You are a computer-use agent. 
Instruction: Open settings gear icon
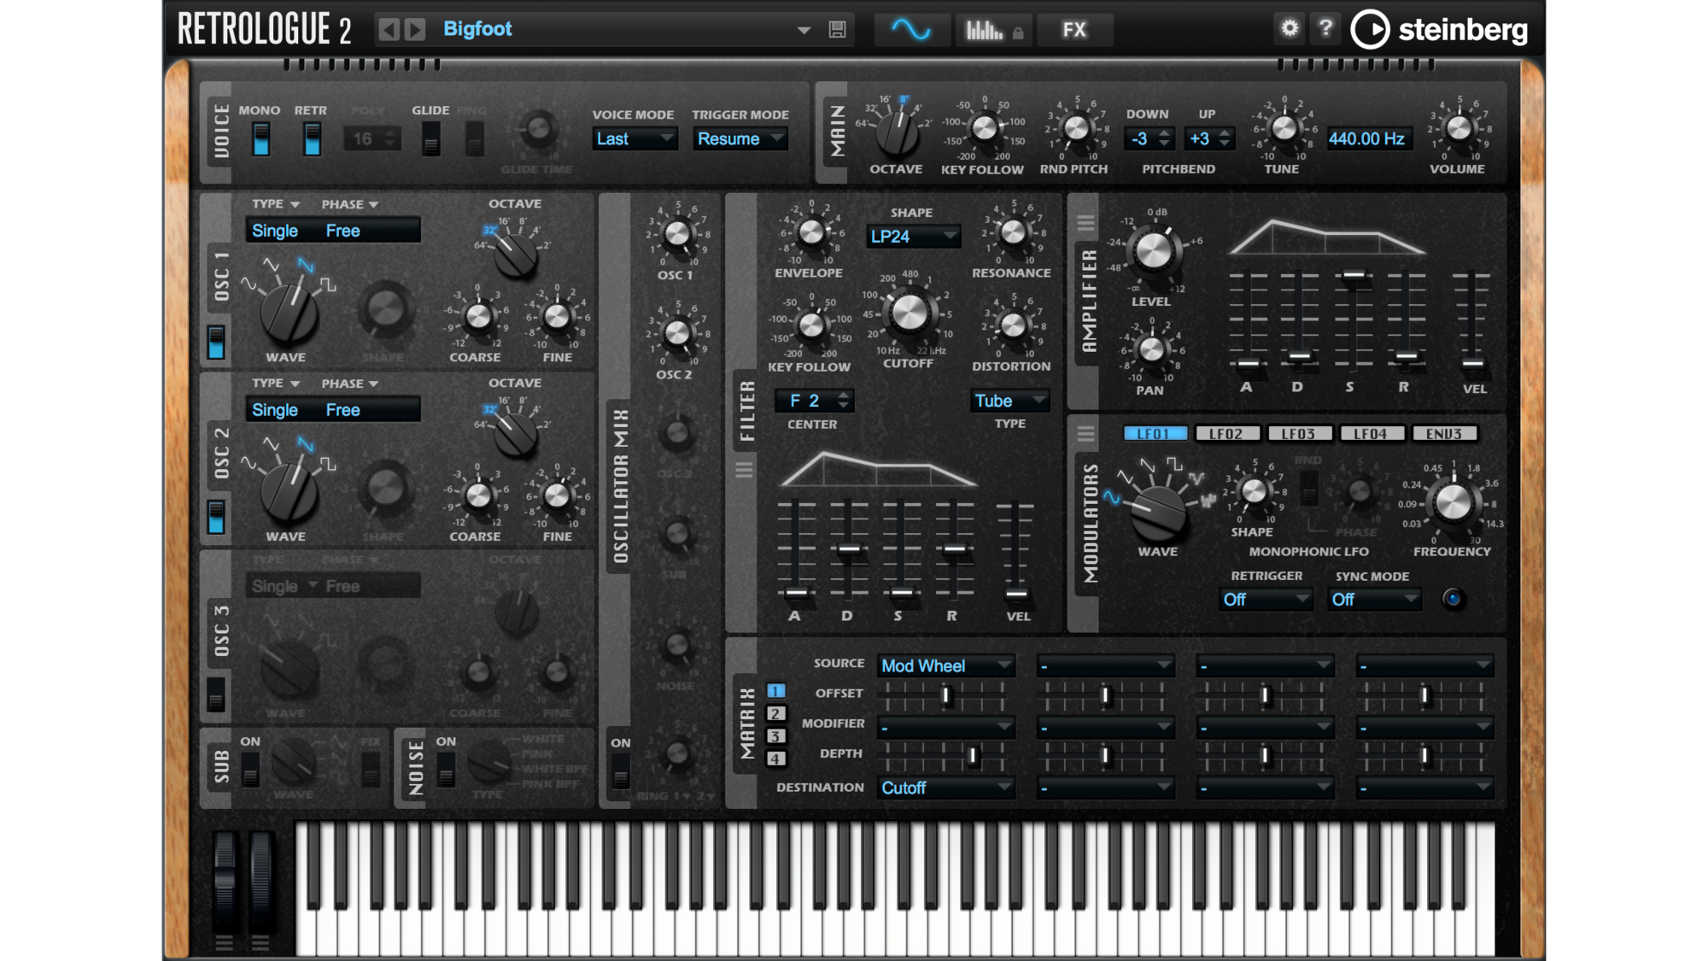[1290, 28]
